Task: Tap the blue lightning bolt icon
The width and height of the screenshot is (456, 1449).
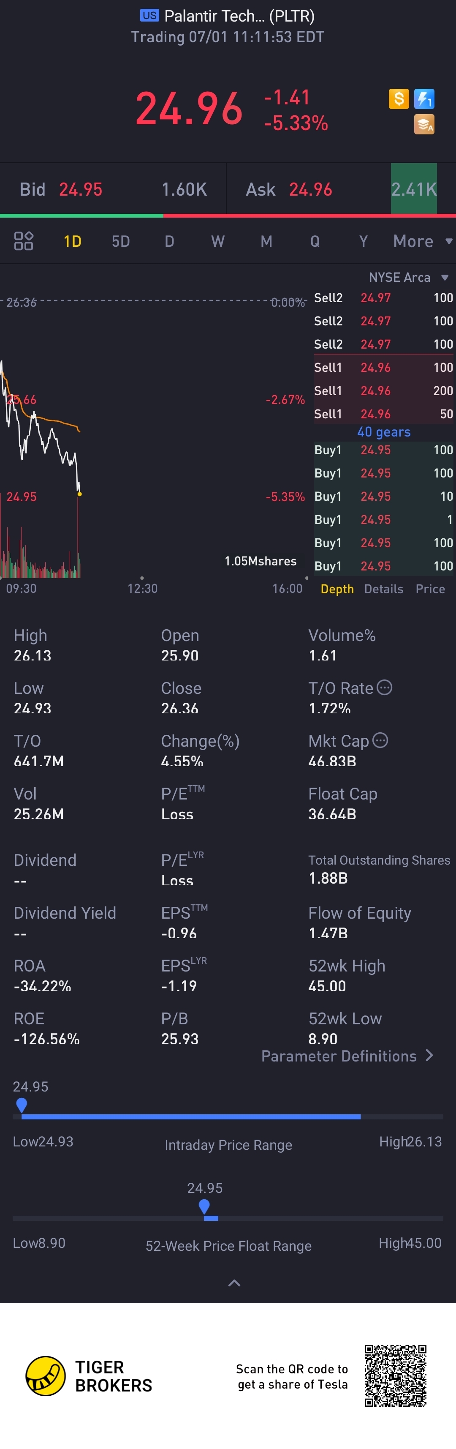Action: pos(424,99)
